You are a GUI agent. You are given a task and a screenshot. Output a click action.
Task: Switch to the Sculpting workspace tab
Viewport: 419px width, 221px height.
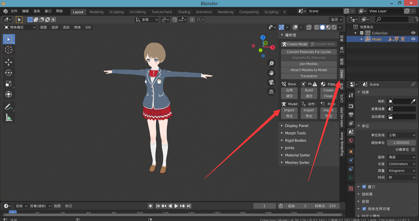[x=117, y=12]
